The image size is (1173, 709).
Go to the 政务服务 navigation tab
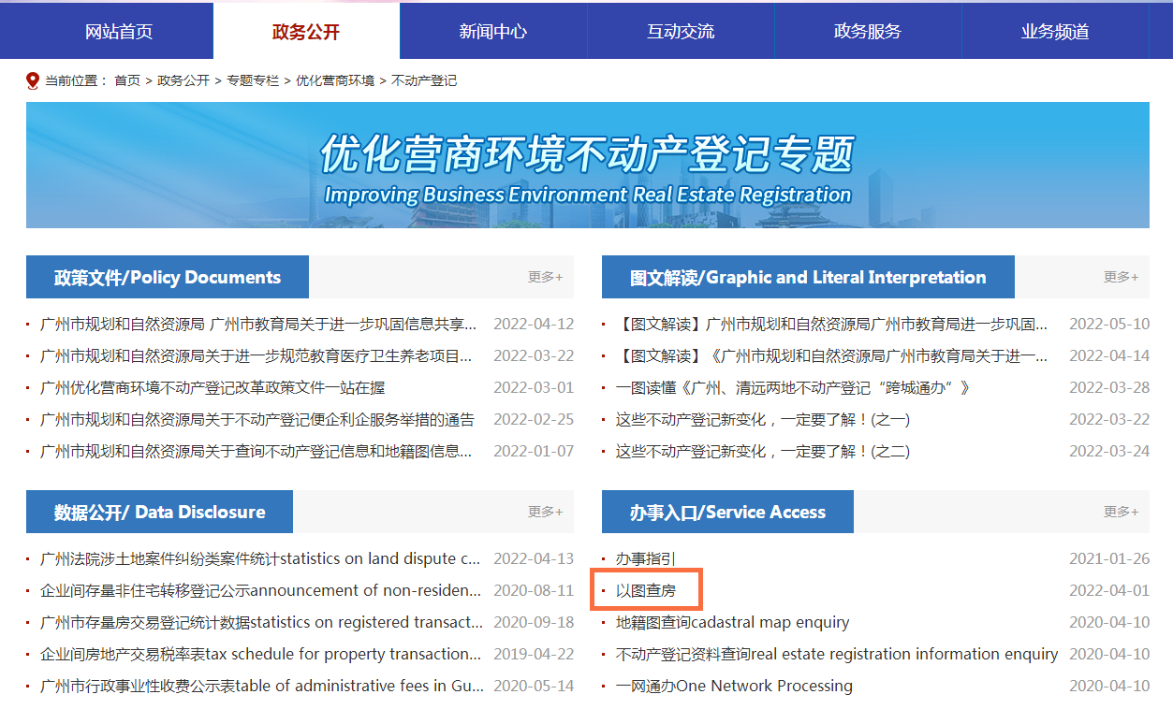pyautogui.click(x=868, y=31)
